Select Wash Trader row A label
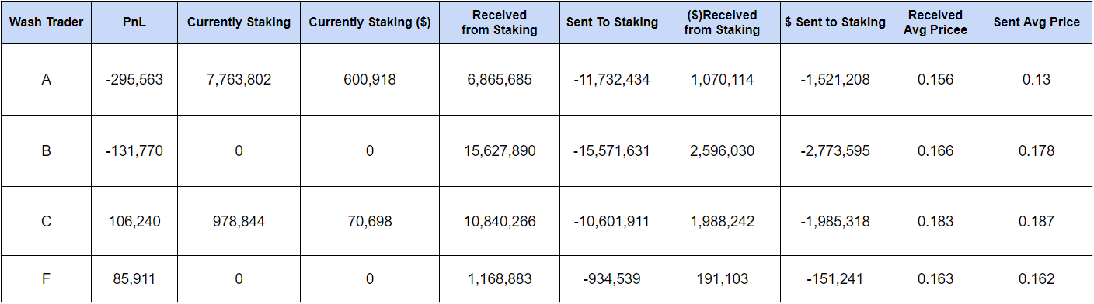The width and height of the screenshot is (1094, 304). coord(46,80)
